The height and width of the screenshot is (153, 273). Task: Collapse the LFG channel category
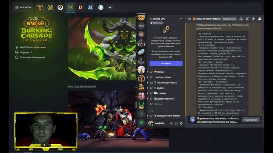(151, 111)
